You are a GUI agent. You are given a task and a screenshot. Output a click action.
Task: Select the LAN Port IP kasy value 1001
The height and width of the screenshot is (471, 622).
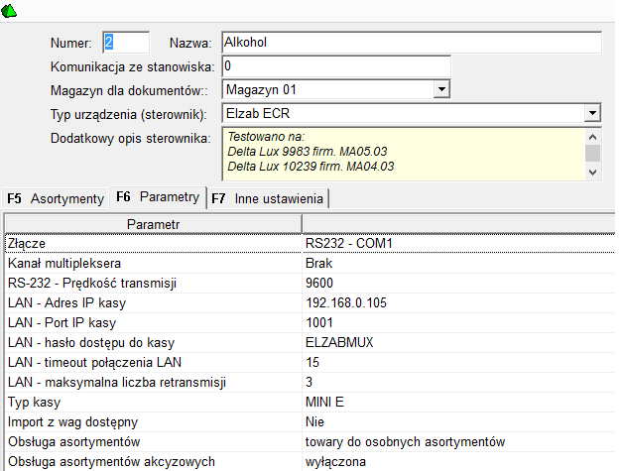(x=318, y=323)
